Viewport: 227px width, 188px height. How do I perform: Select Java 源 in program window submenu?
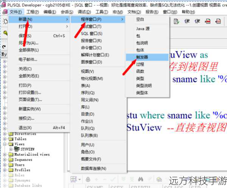(x=147, y=28)
